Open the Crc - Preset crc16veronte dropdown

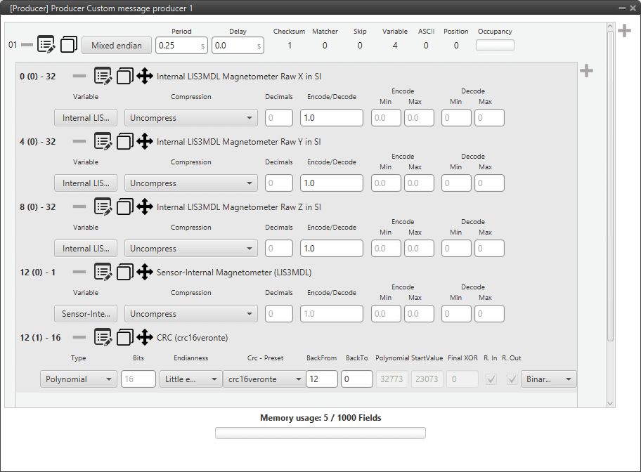264,379
